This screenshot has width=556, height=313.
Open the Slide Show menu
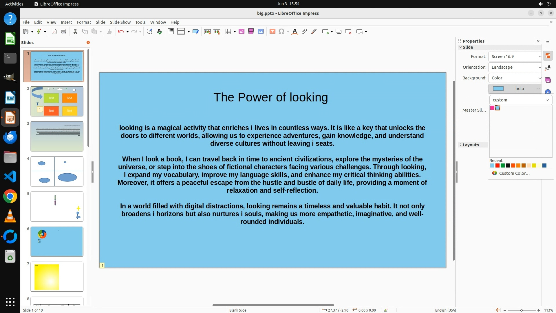[x=120, y=22]
